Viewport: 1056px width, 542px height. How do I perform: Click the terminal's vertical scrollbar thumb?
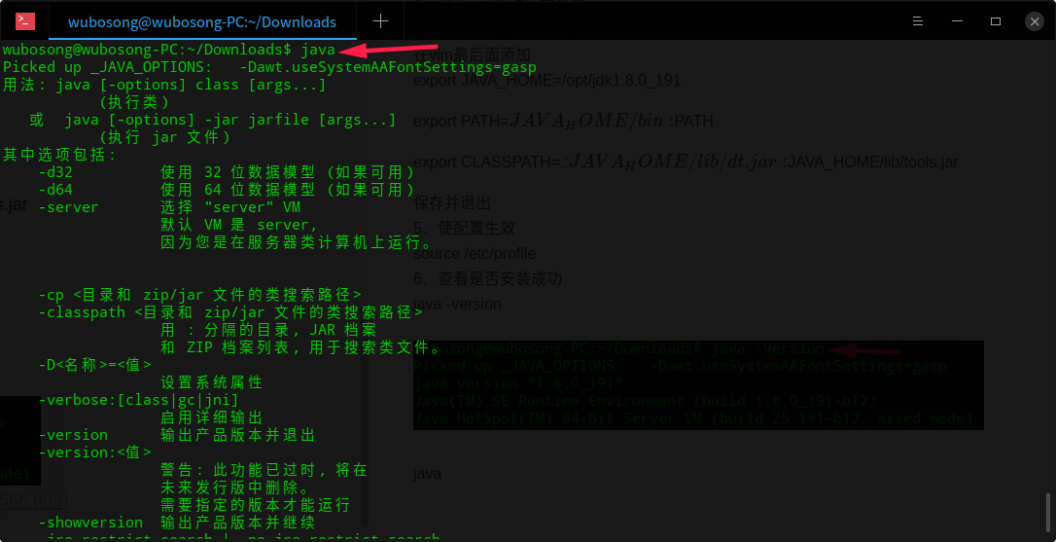[1048, 512]
